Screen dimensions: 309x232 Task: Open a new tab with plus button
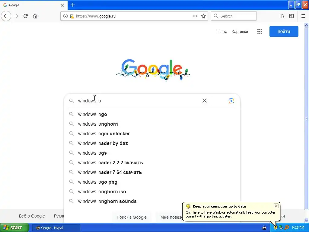pos(73,5)
